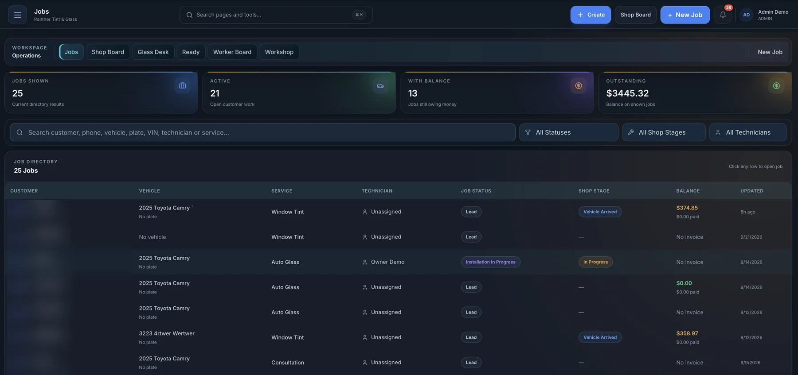The height and width of the screenshot is (375, 798).
Task: Switch to the Worker Board tab
Action: 232,52
